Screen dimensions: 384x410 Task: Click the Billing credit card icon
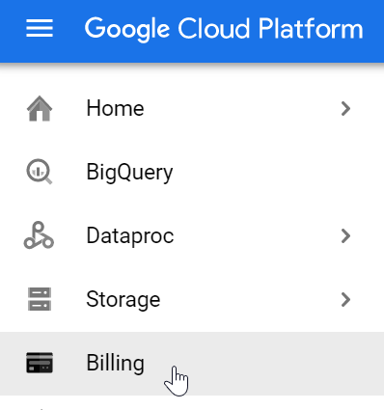coord(40,363)
